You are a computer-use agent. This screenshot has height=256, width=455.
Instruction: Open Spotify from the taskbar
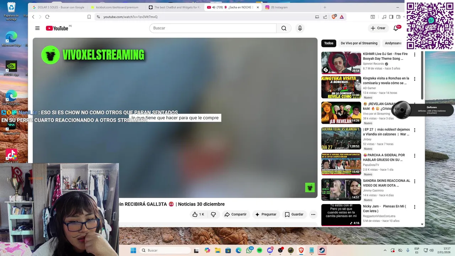259,250
